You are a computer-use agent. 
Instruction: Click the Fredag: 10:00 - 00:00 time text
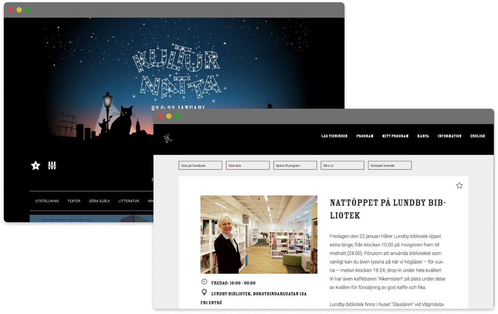coord(233,283)
